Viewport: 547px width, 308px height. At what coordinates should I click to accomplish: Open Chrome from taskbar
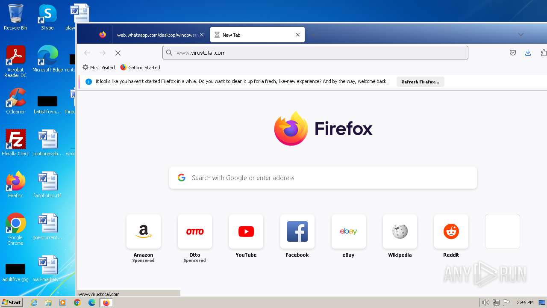[77, 302]
